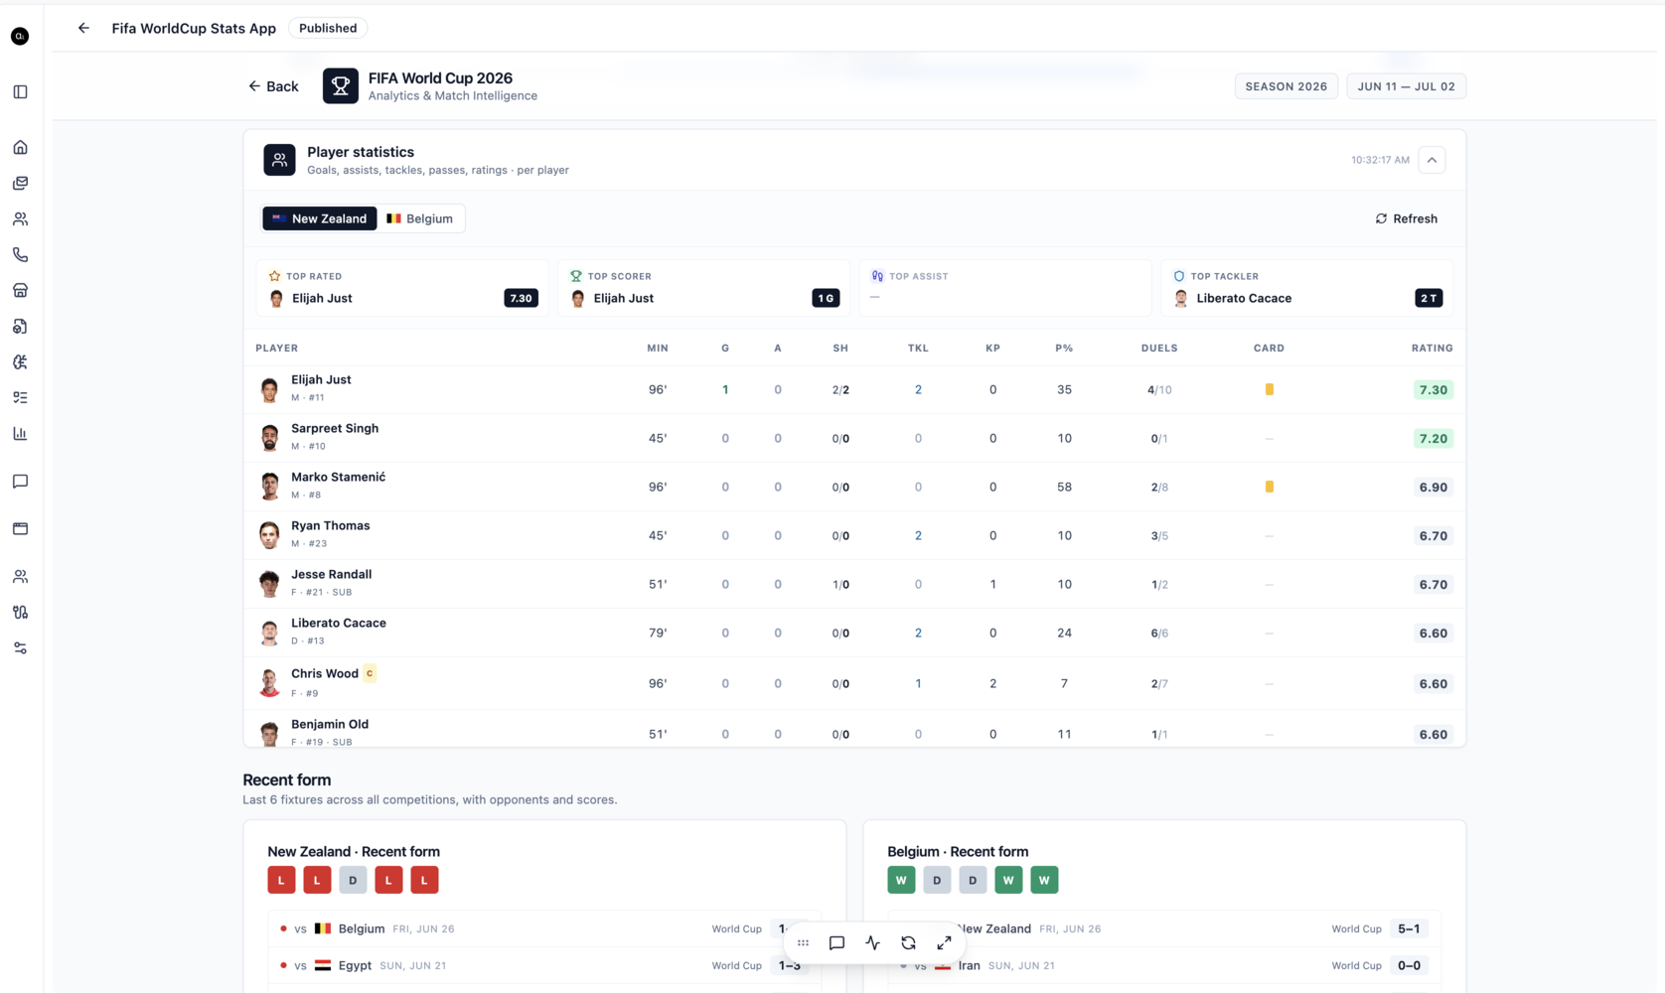Open the sliders settings icon in the sidebar
Viewport: 1665px width, 993px height.
20,647
